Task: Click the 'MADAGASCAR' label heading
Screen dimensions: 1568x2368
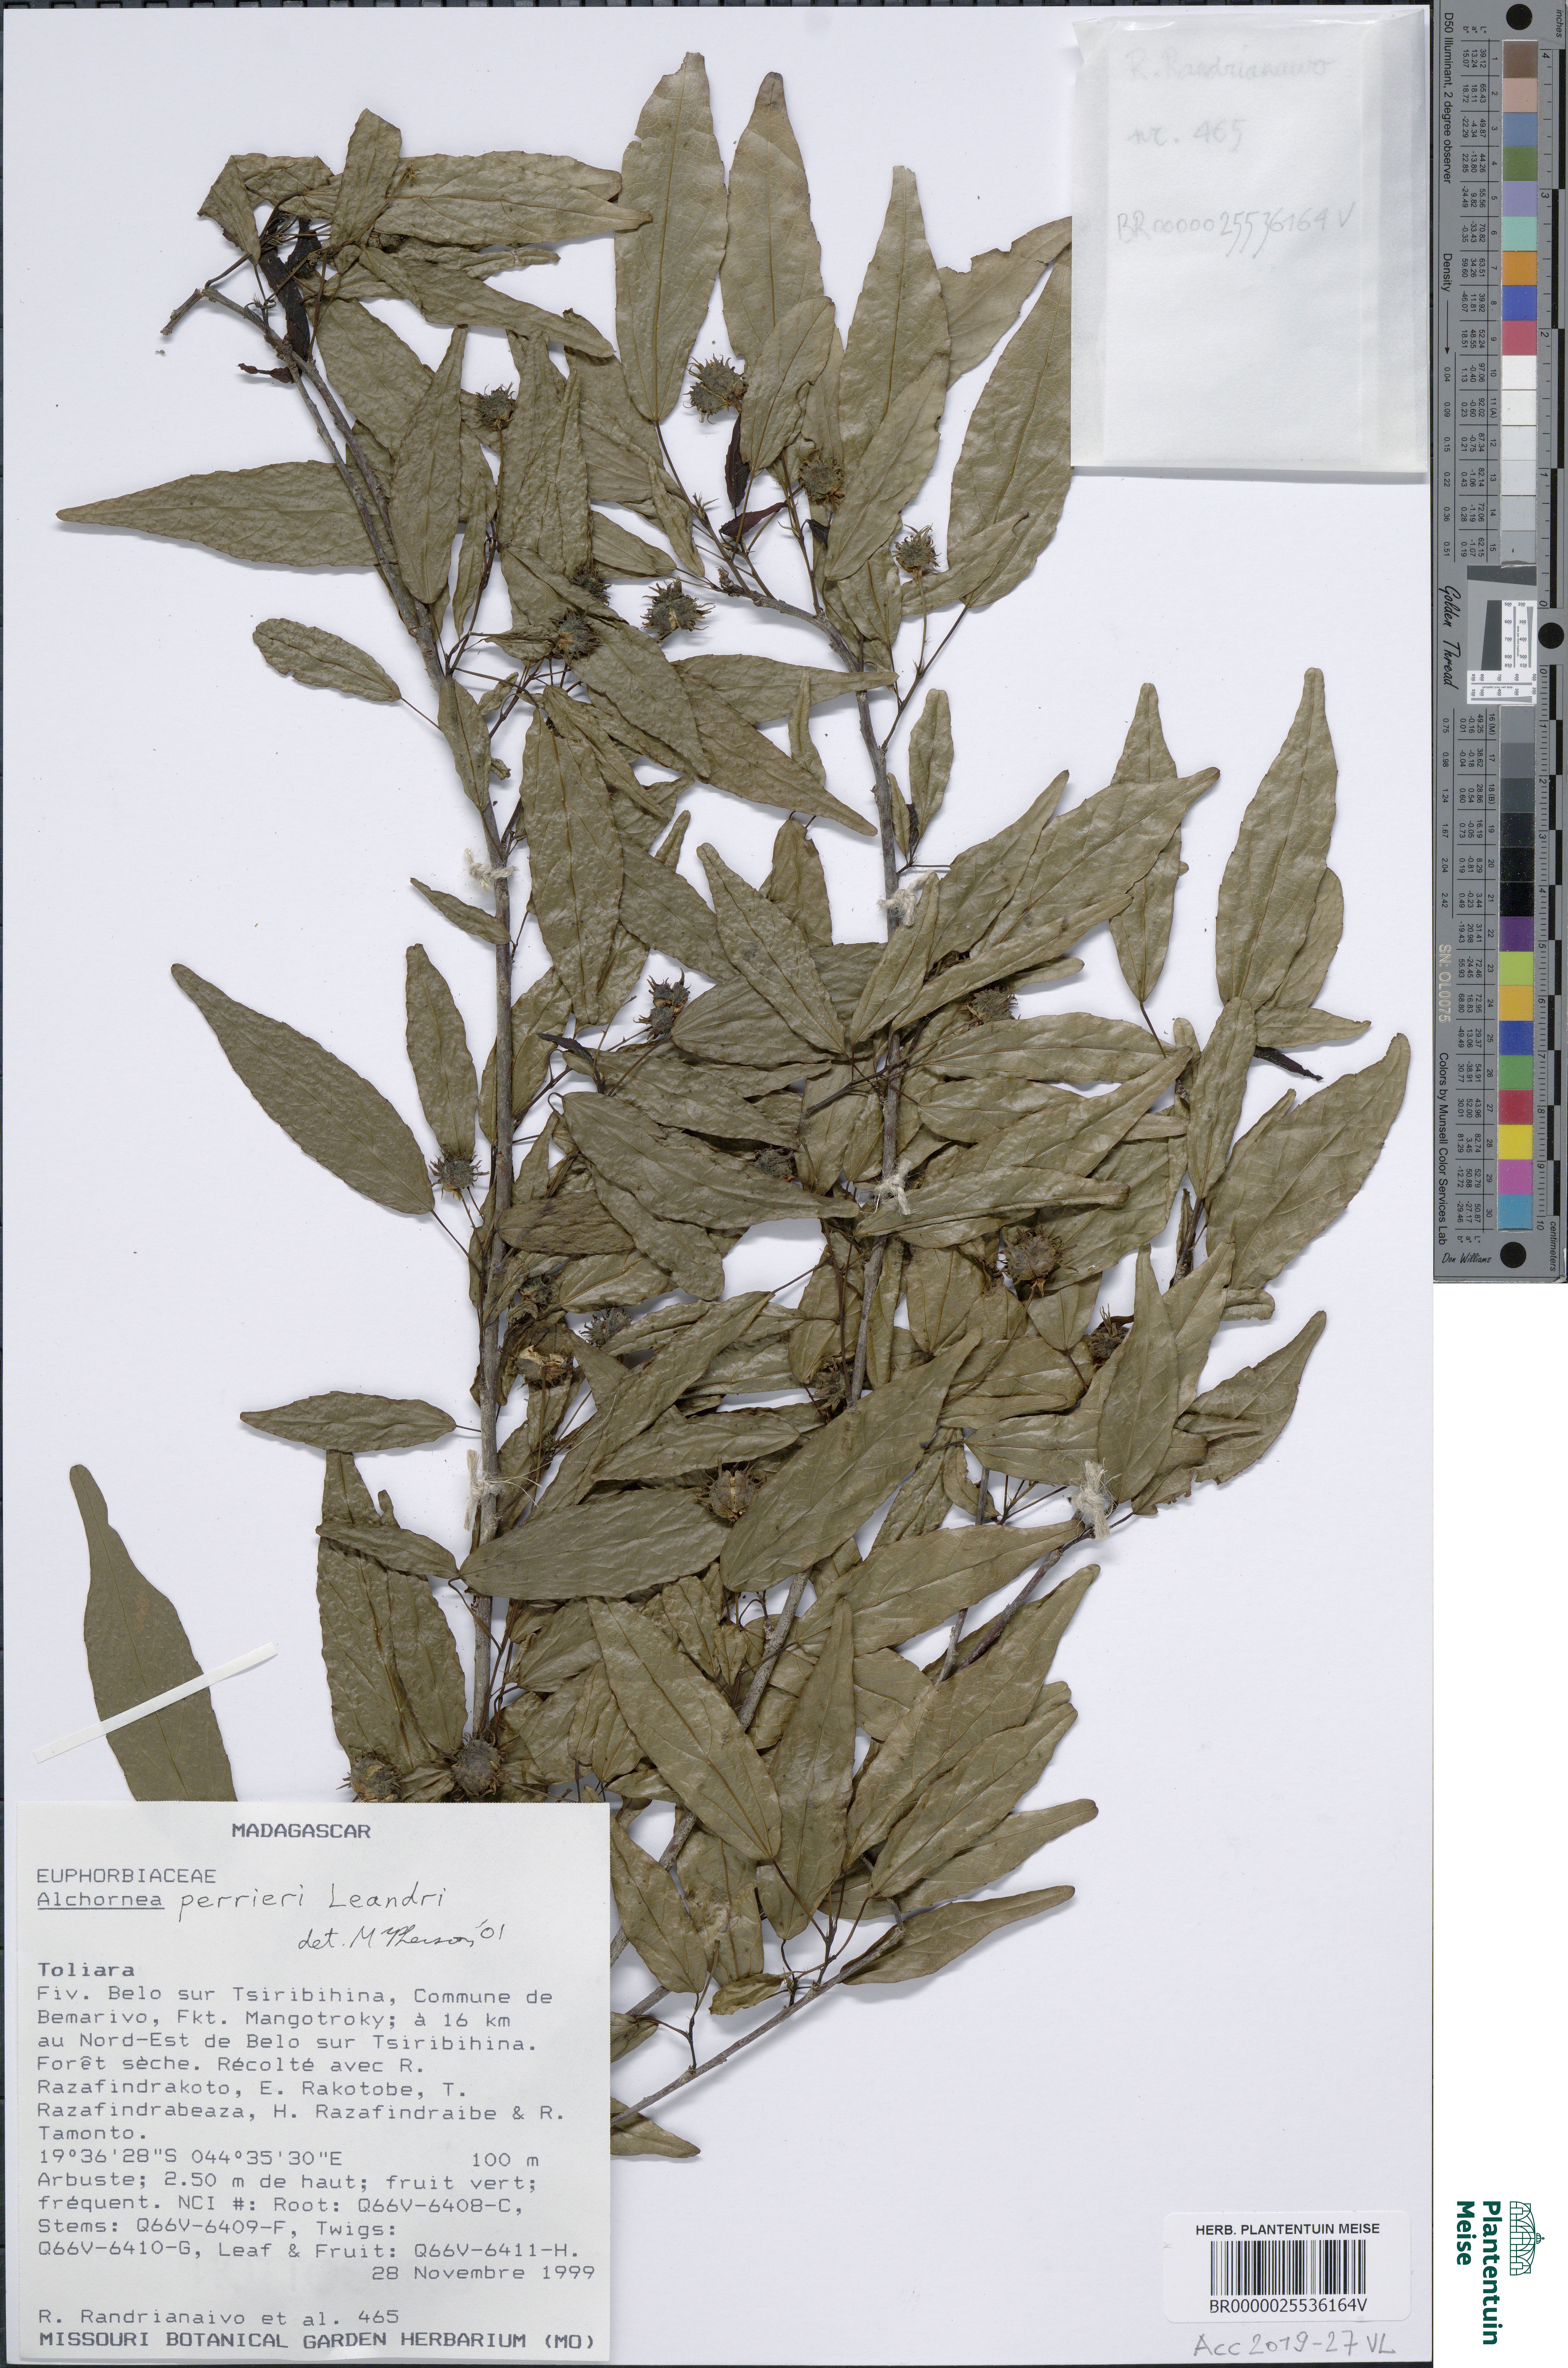Action: coord(301,1831)
